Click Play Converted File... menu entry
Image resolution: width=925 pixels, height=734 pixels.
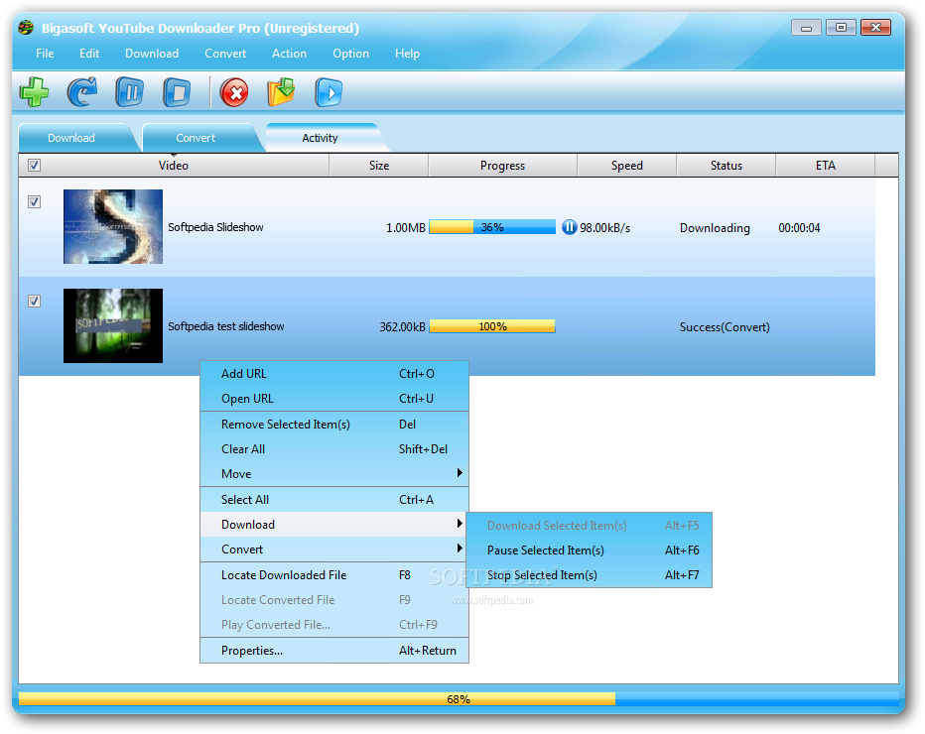(x=333, y=624)
